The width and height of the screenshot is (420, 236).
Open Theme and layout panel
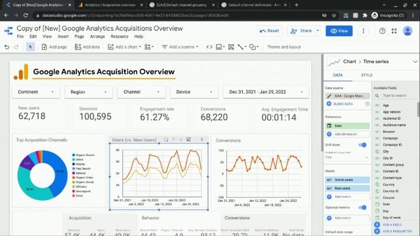tap(283, 47)
